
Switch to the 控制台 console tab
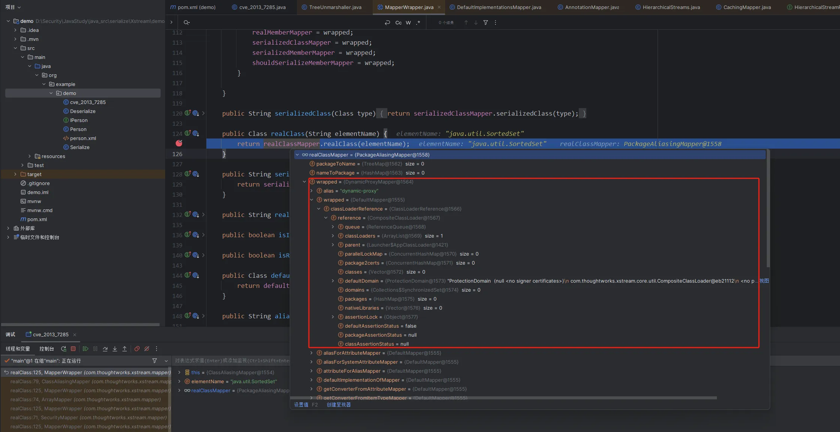[x=47, y=349]
